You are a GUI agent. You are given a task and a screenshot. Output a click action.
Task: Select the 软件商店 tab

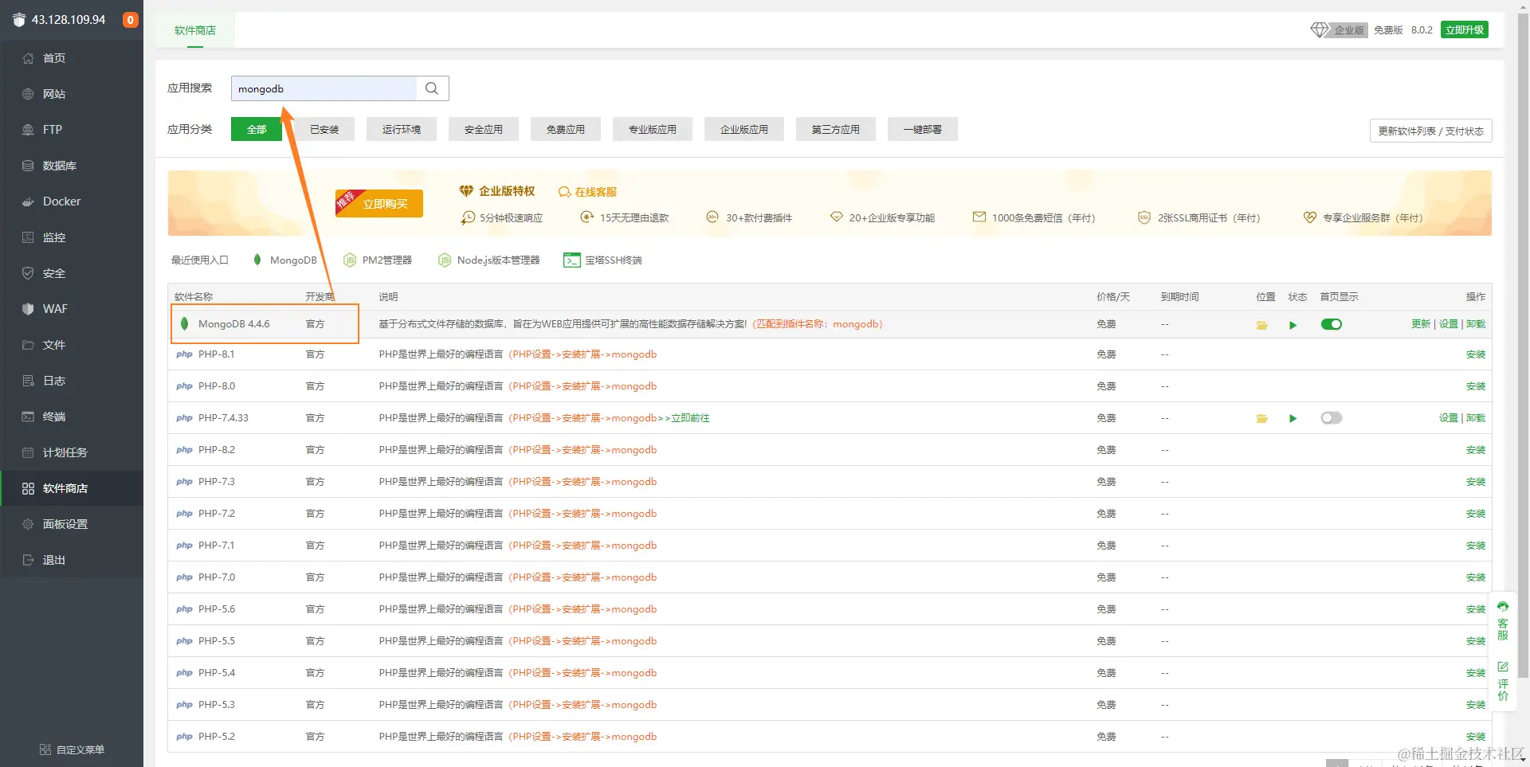click(x=195, y=30)
